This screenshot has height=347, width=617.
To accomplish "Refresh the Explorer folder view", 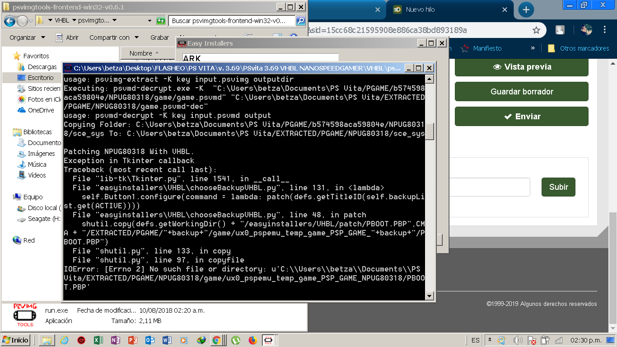I will tap(161, 21).
